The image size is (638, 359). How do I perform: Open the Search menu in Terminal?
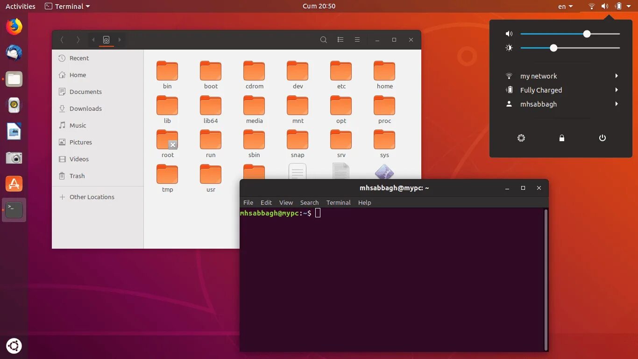click(x=309, y=202)
